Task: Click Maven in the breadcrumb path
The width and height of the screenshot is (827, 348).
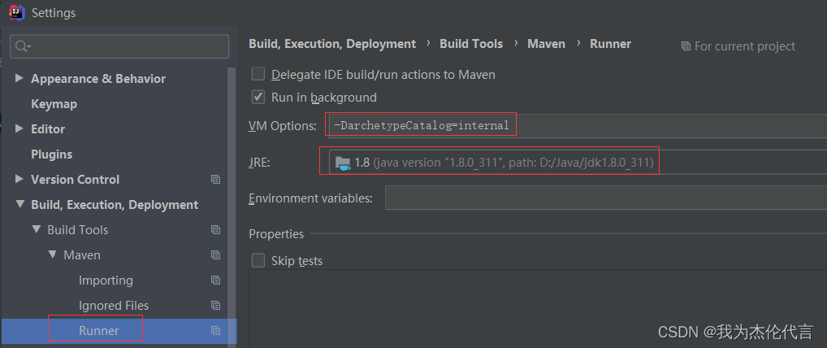Action: pyautogui.click(x=546, y=44)
